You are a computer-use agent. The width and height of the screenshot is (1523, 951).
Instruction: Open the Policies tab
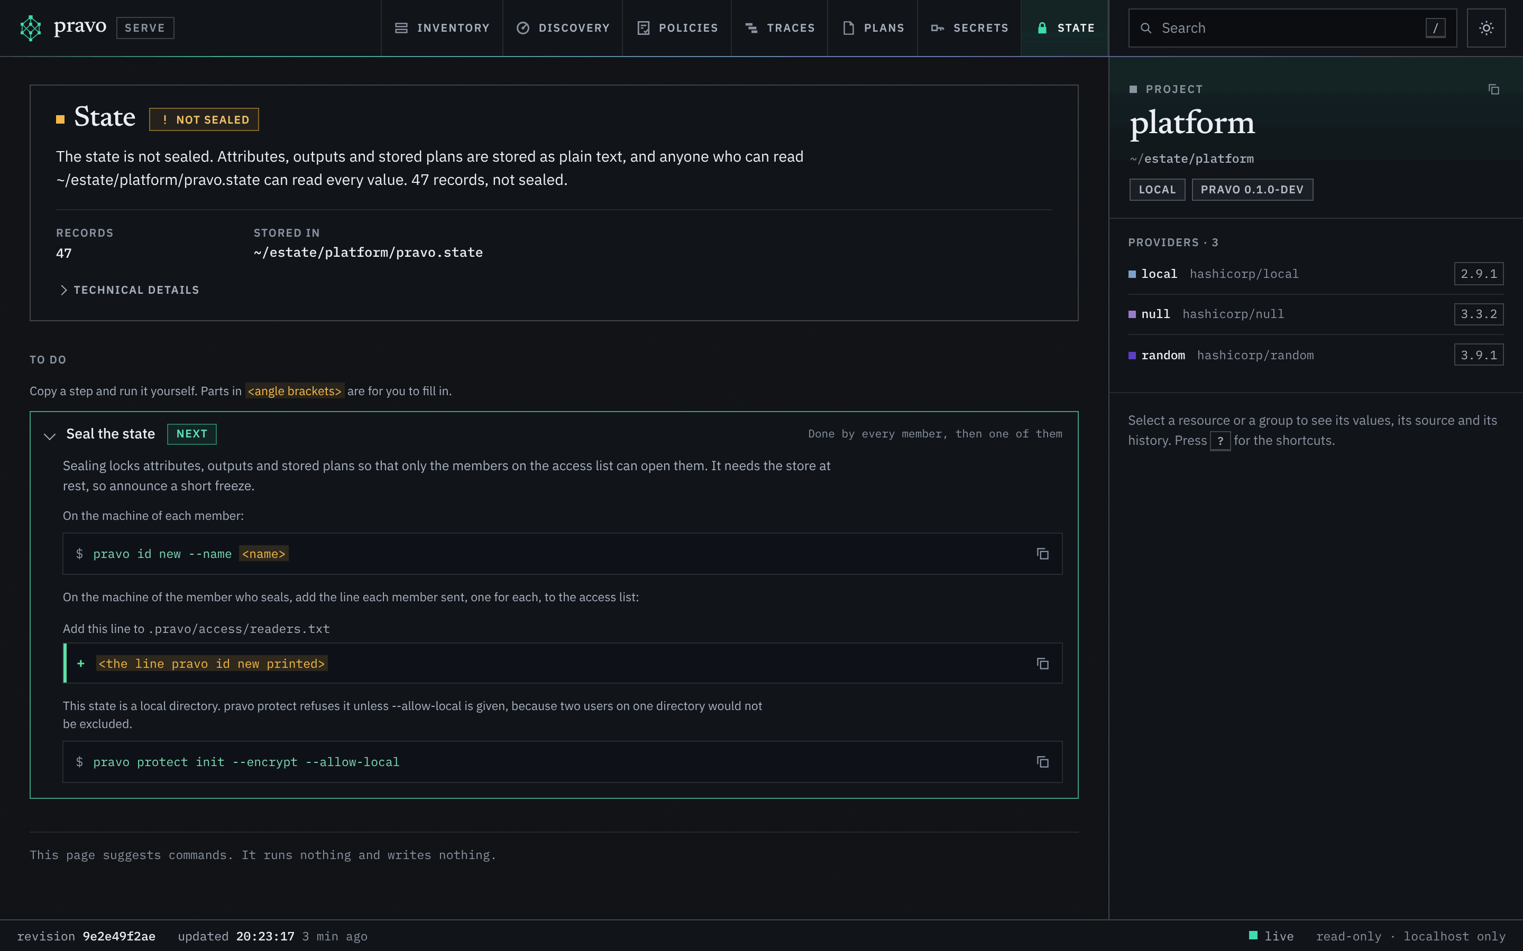[x=677, y=27]
